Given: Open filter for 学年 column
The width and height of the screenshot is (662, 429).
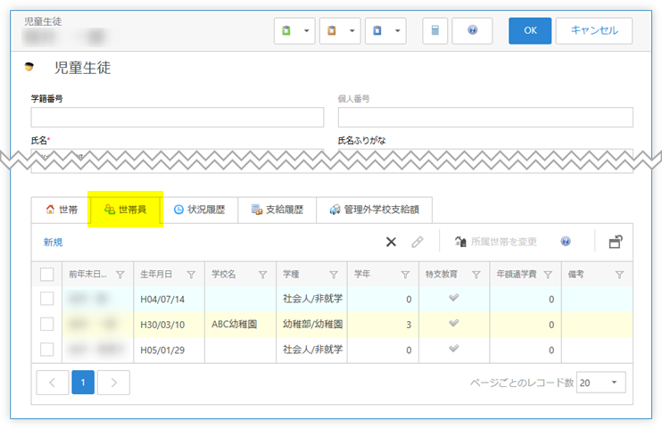Looking at the screenshot, I should pyautogui.click(x=405, y=275).
